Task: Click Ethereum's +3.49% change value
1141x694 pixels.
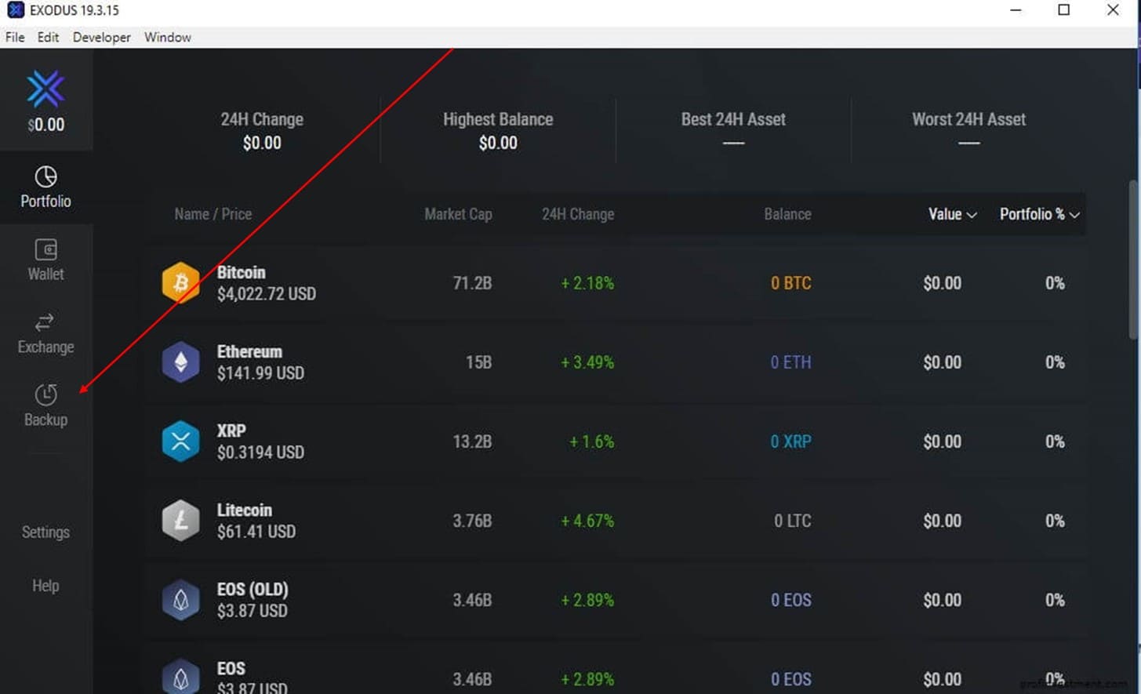Action: (x=587, y=362)
